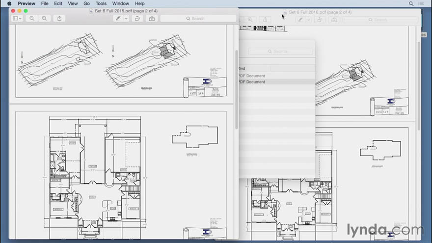Click the green full screen button of the 2015 window
Viewport: 432px width, 243px height.
coord(26,11)
